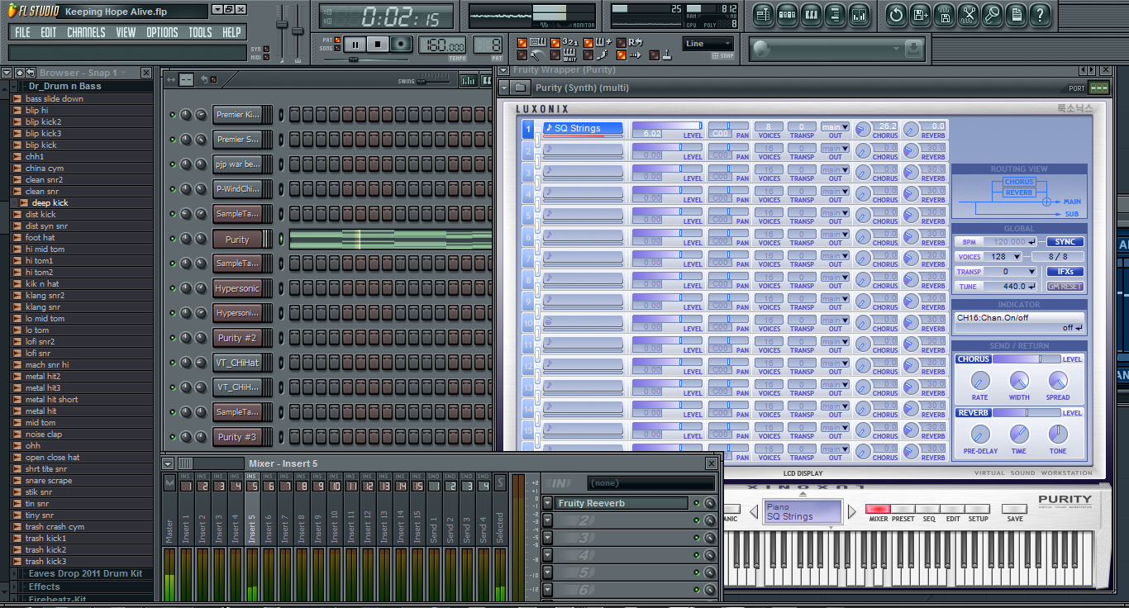Open the FILE menu
The image size is (1129, 608).
pos(22,32)
